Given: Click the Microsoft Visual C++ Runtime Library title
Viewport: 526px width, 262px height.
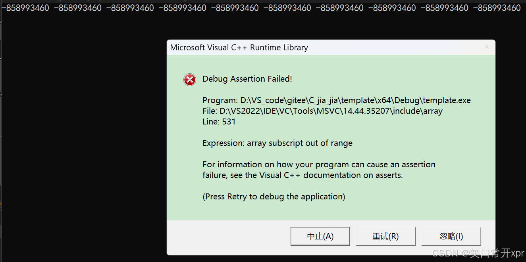Looking at the screenshot, I should 239,48.
